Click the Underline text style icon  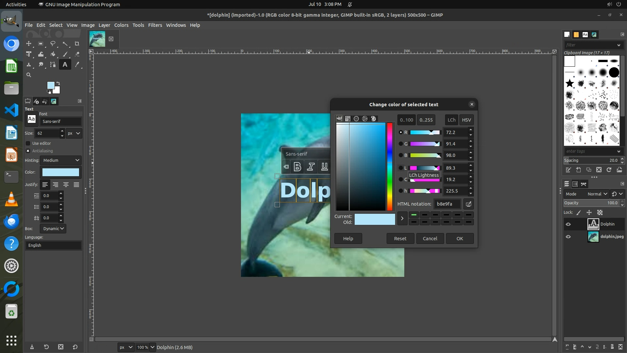tap(324, 167)
